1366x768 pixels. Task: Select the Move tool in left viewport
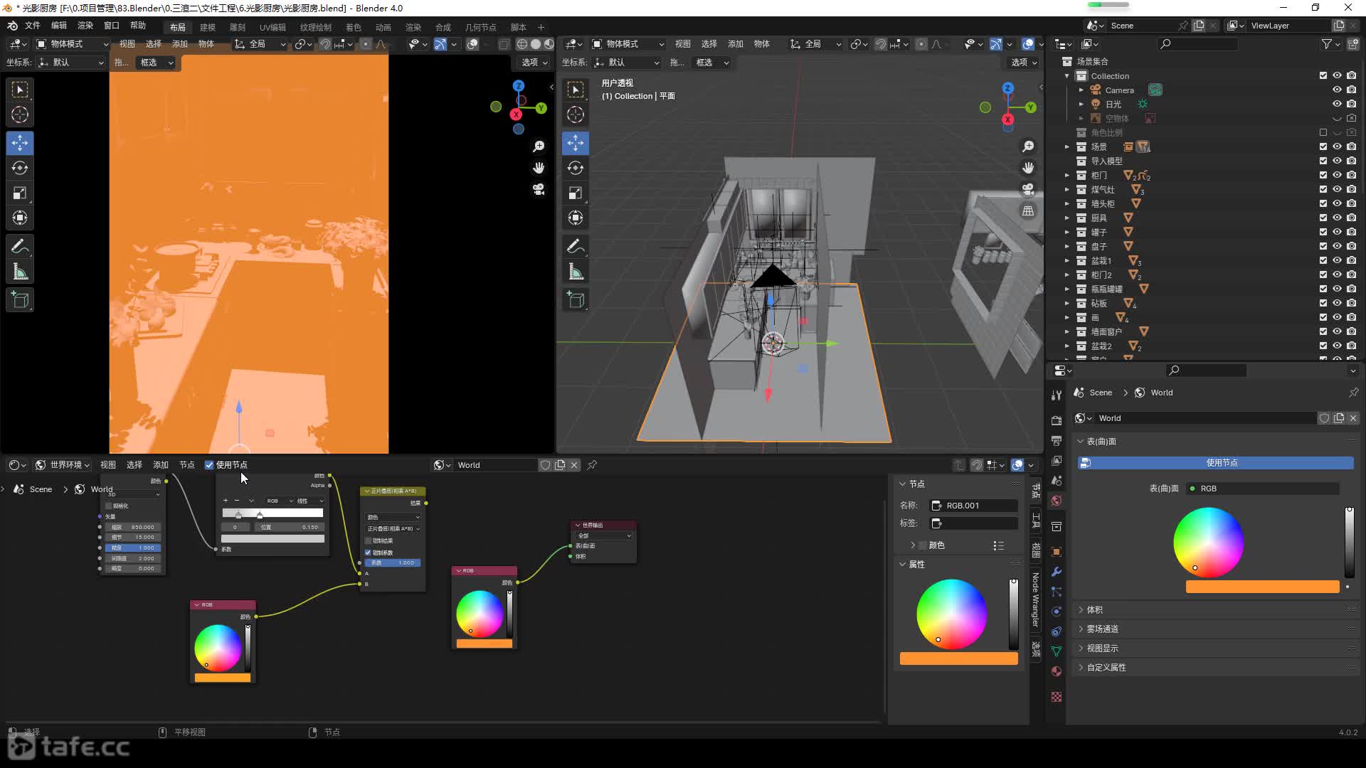[x=20, y=143]
